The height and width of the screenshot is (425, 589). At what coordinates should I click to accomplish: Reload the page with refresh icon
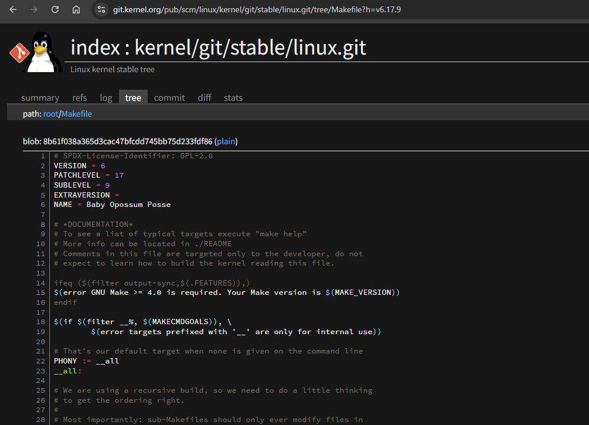55,9
